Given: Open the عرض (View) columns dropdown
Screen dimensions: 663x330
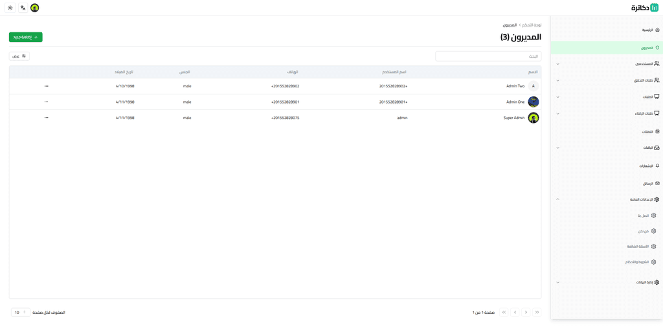Looking at the screenshot, I should (19, 56).
